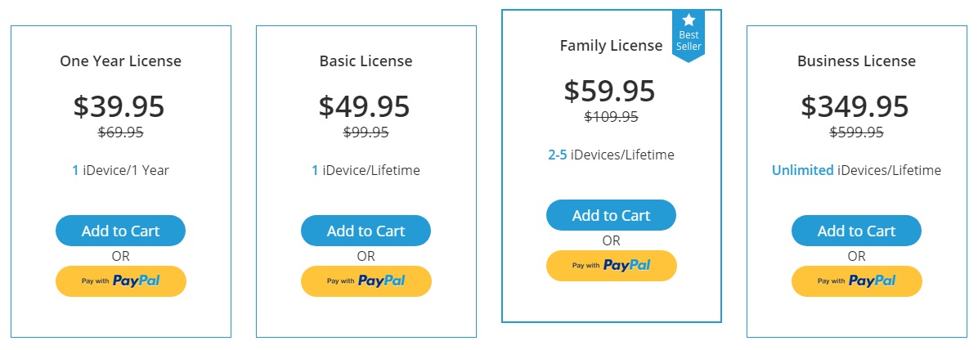Pay with PayPal for One Year License

[x=120, y=280]
